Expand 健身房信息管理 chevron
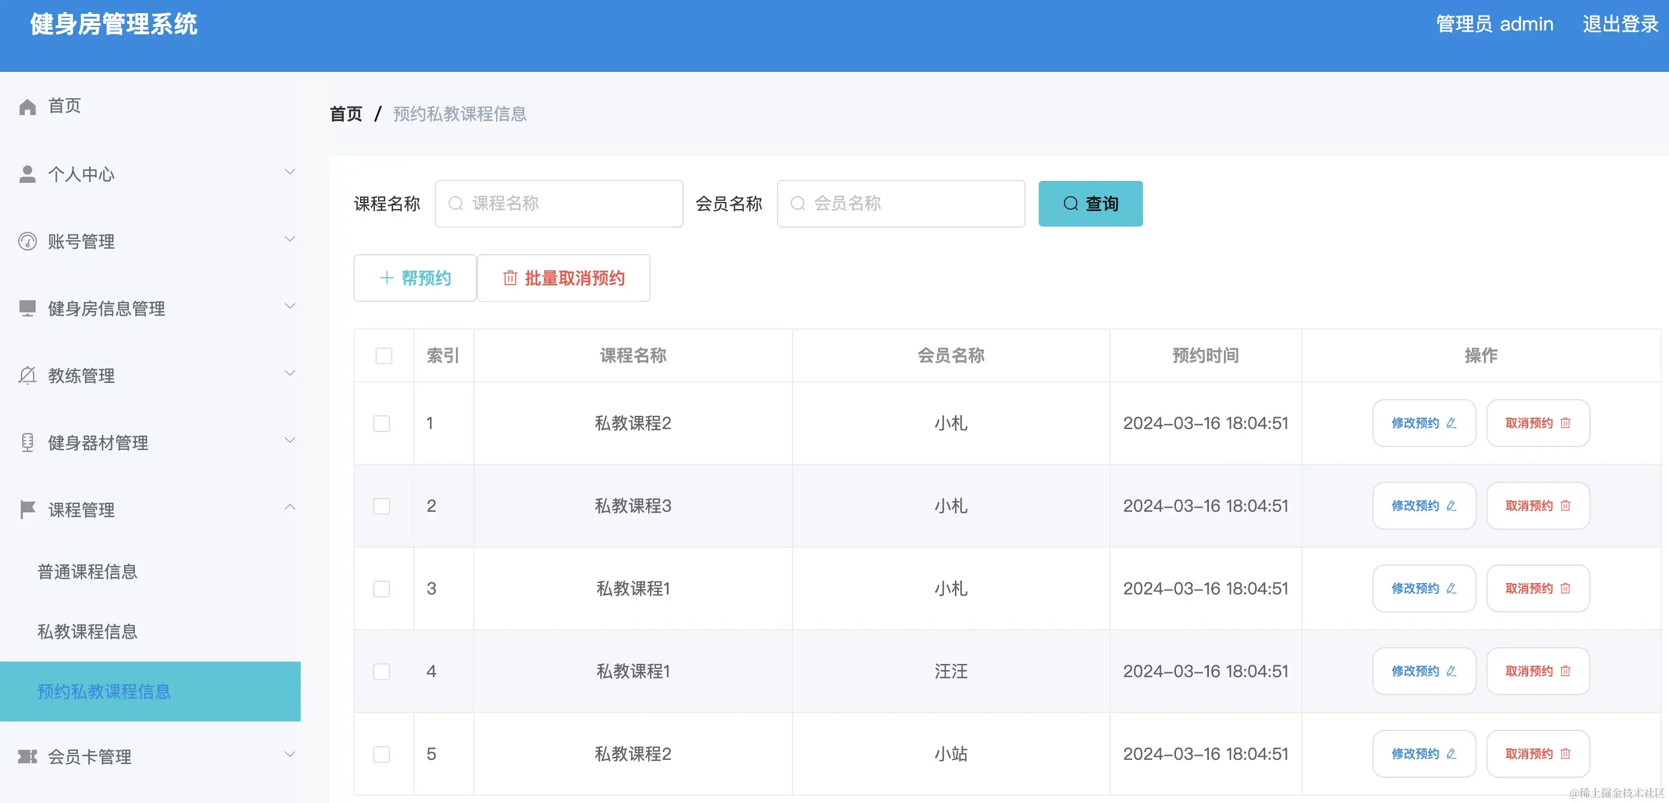Image resolution: width=1669 pixels, height=803 pixels. pos(289,306)
